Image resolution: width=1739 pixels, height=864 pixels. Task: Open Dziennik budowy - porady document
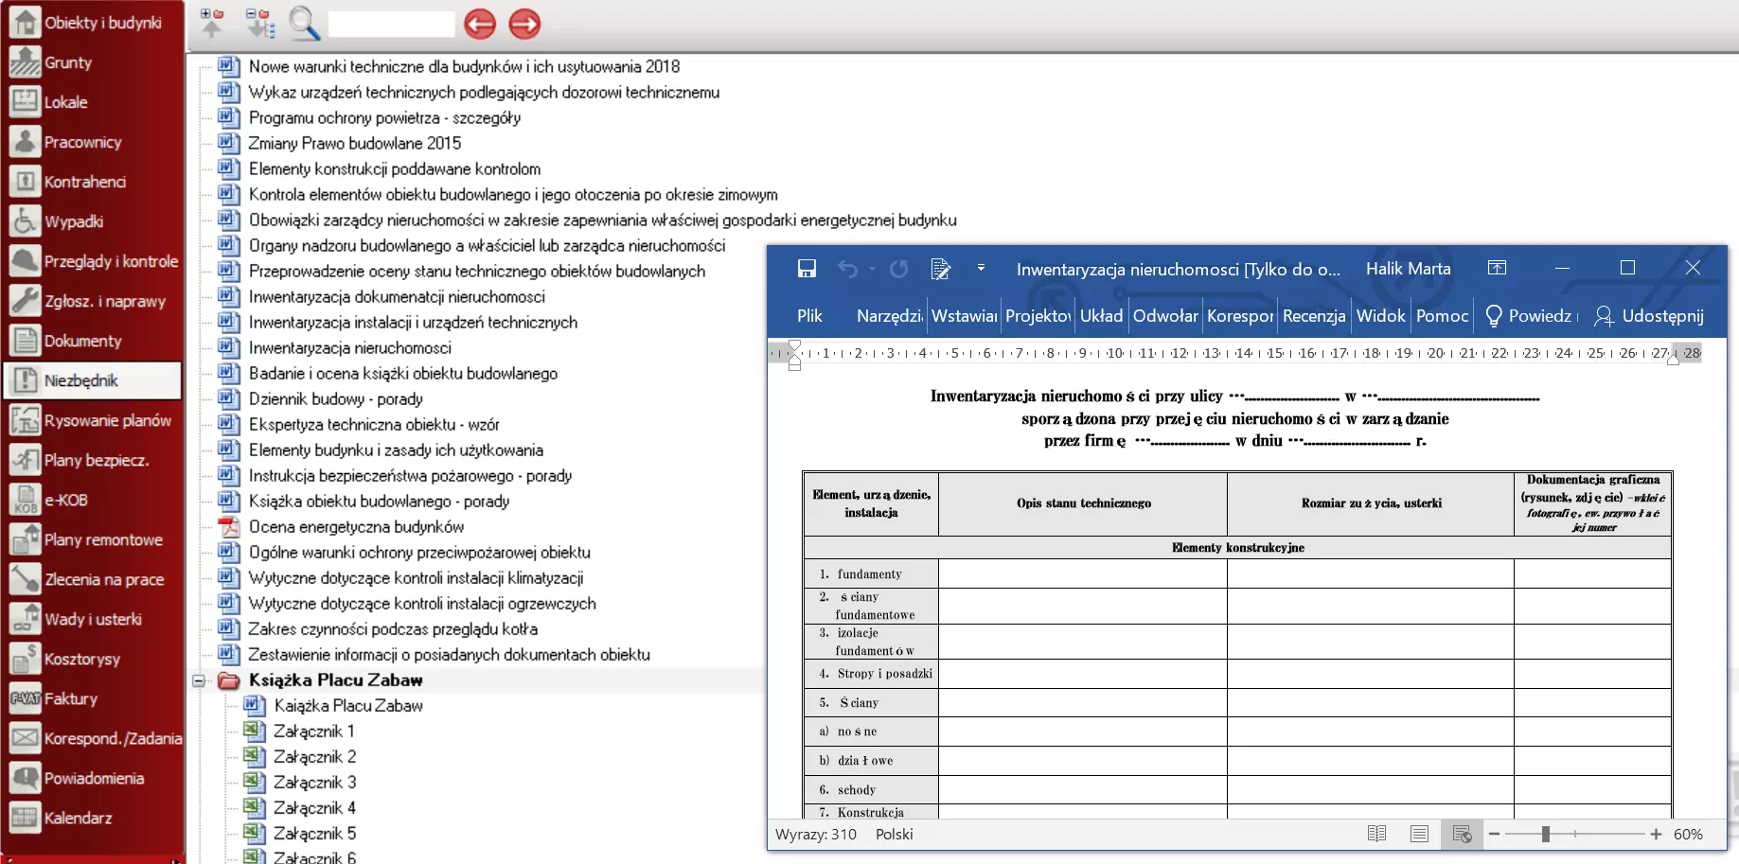pos(335,399)
